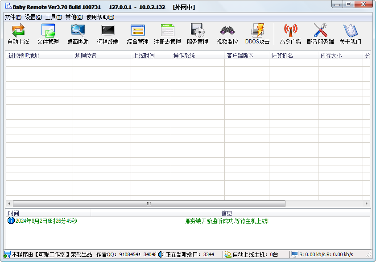This screenshot has height=262, width=376.
Task: Launch 桌面协助 desktop assist tool
Action: point(78,34)
